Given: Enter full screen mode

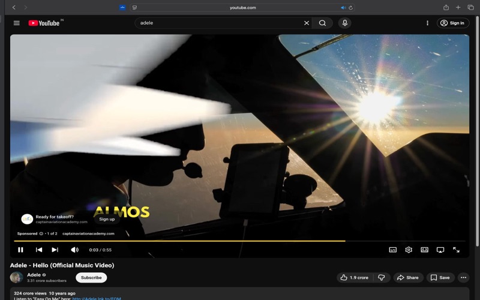Looking at the screenshot, I should [x=456, y=250].
